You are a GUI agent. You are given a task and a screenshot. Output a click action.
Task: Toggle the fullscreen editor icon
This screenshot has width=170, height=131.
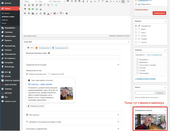128,1
